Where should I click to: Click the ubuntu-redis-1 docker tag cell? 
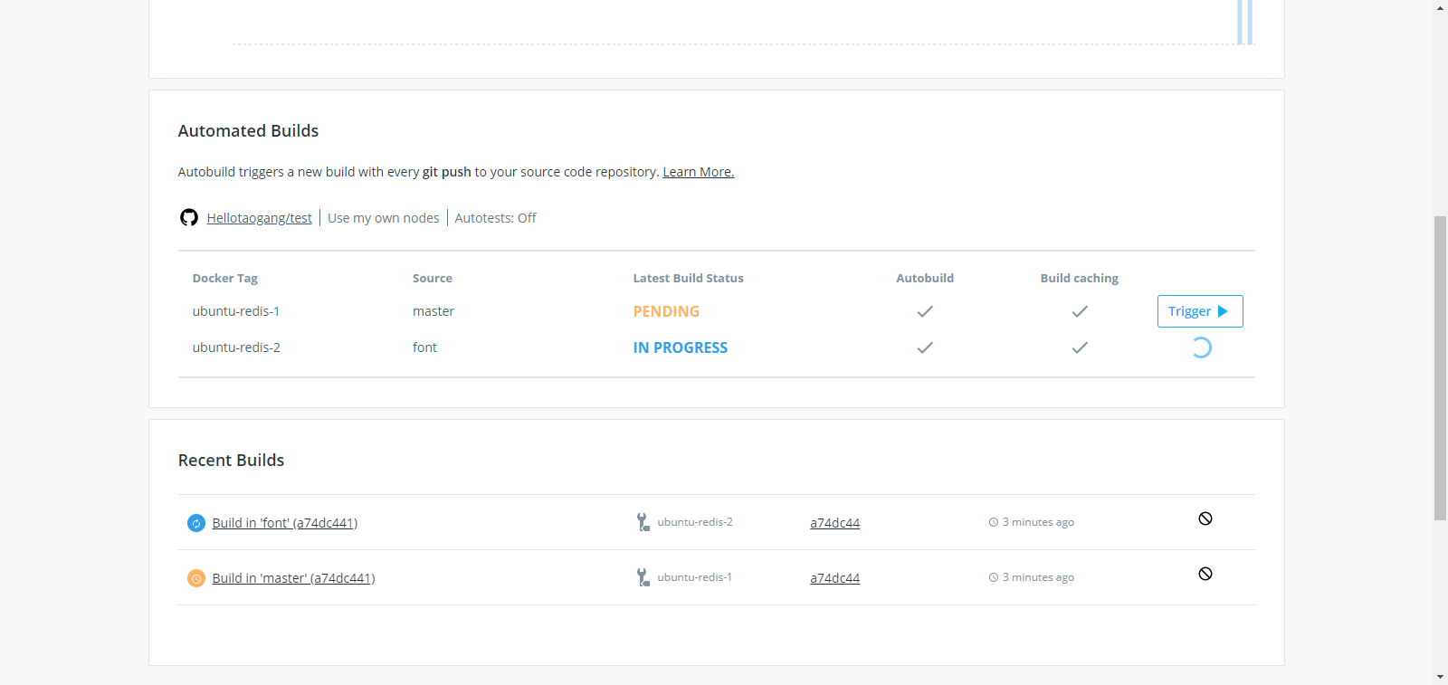(x=236, y=311)
